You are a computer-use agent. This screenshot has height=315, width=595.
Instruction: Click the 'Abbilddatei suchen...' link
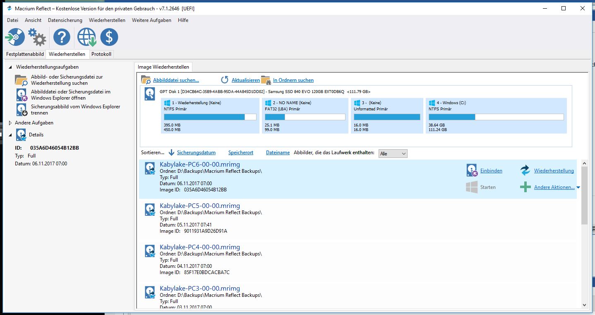point(176,80)
